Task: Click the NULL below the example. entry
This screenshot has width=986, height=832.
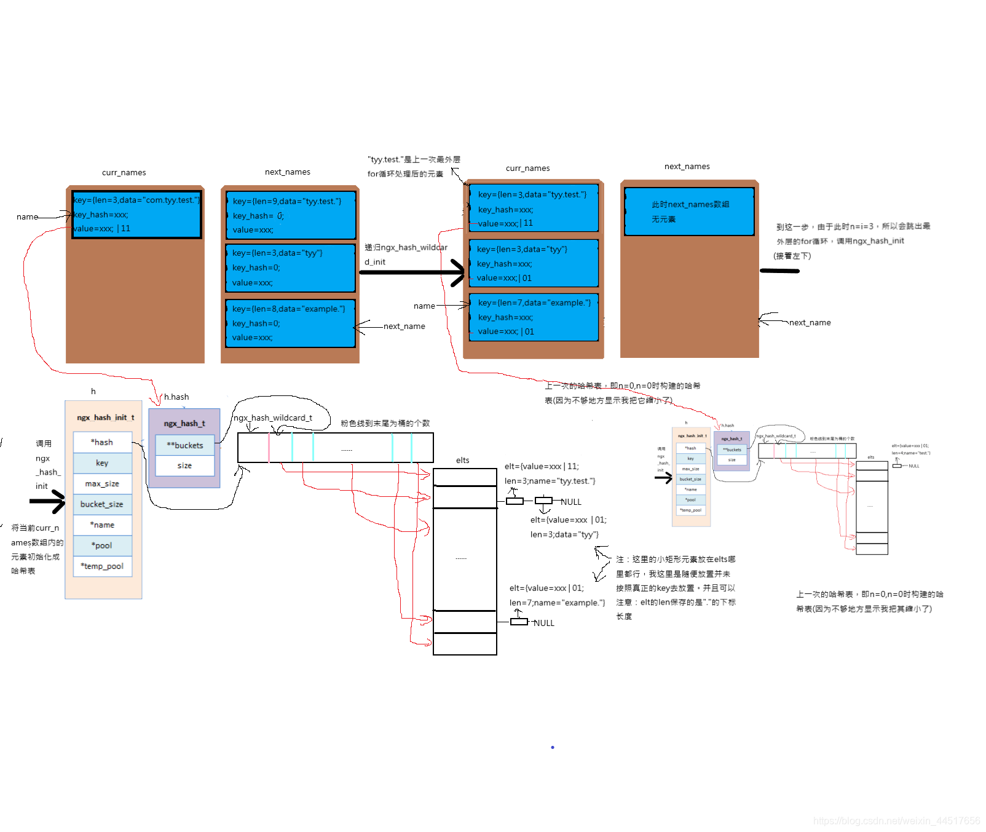Action: 544,624
